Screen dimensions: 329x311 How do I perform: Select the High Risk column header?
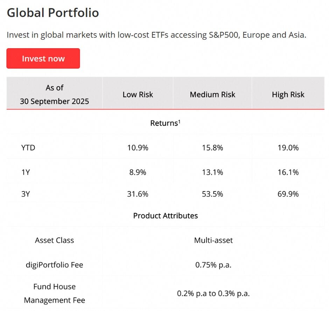coord(288,95)
